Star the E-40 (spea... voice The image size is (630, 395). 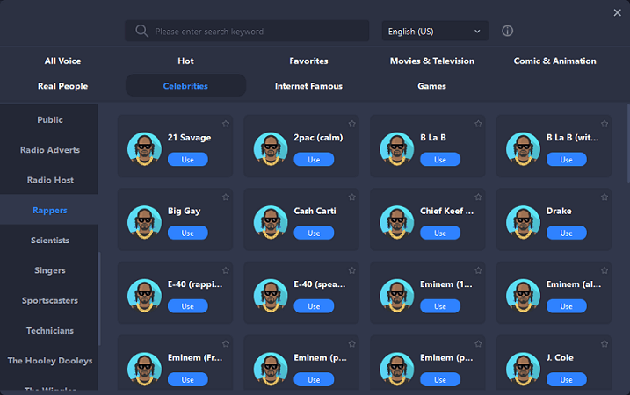coord(352,270)
